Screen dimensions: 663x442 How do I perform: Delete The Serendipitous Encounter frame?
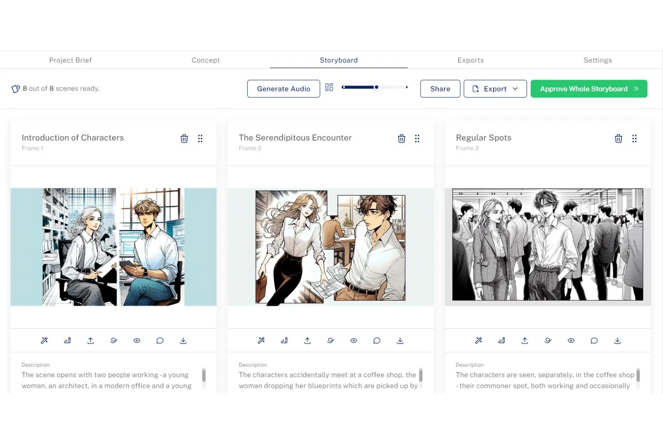click(401, 139)
